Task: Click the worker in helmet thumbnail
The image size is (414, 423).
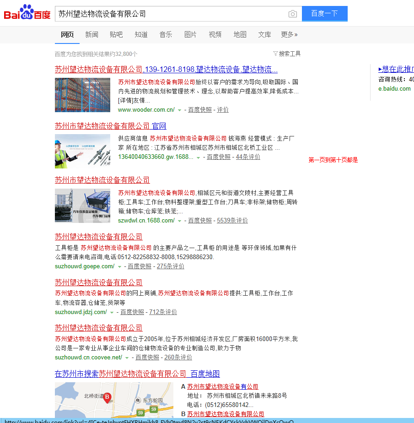Action: click(x=82, y=151)
